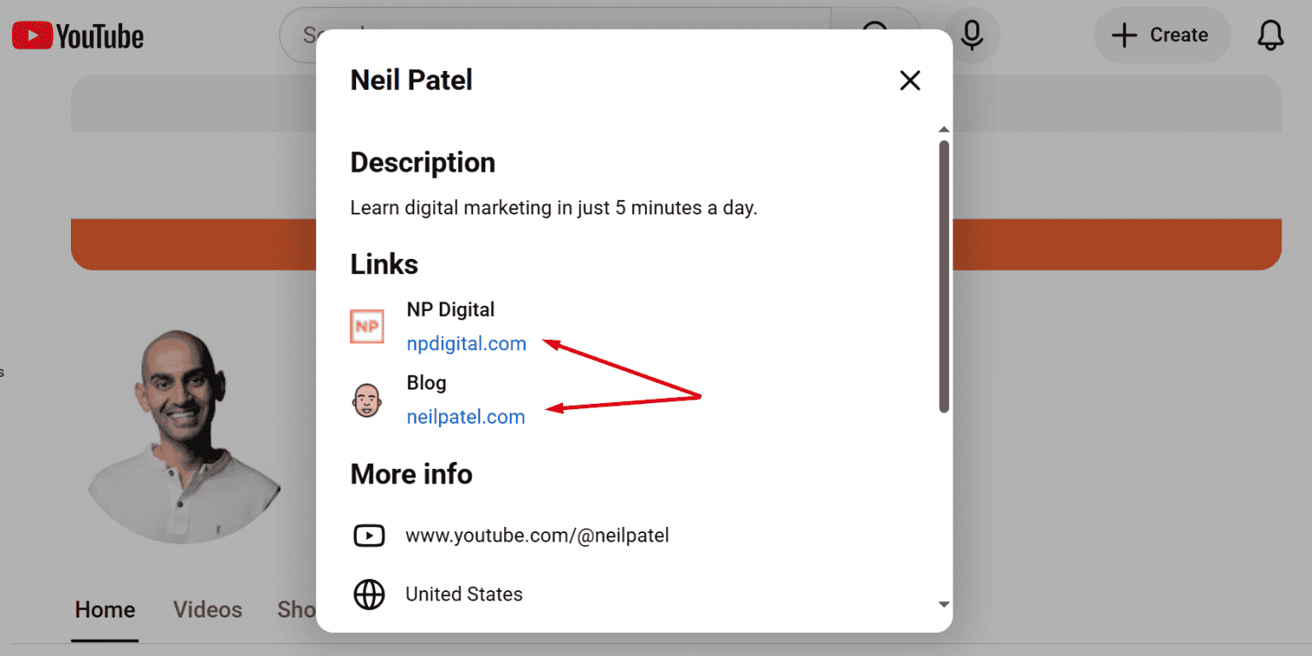Switch to the Home tab
The height and width of the screenshot is (656, 1312).
click(105, 610)
